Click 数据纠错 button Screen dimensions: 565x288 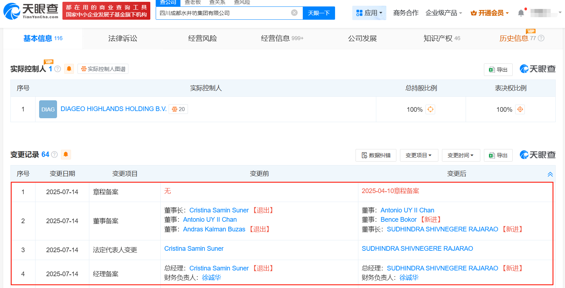click(x=376, y=155)
